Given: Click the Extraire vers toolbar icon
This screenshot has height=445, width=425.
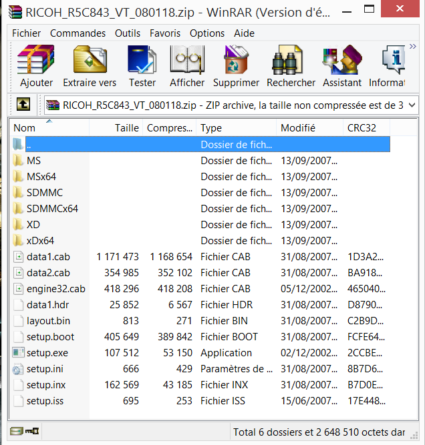Looking at the screenshot, I should [x=90, y=59].
